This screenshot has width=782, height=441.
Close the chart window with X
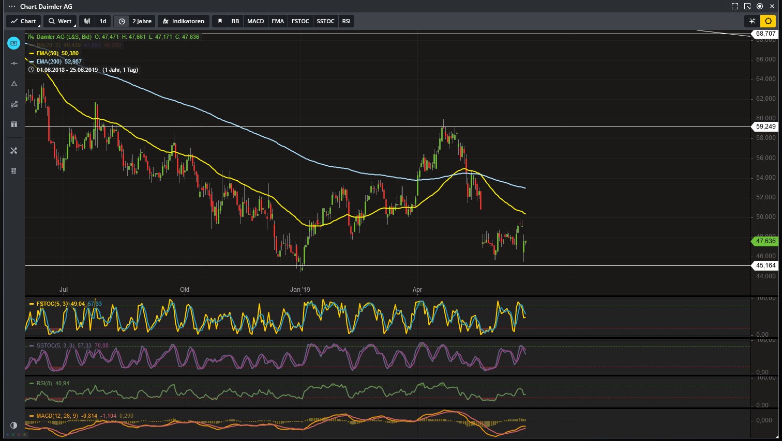[772, 6]
